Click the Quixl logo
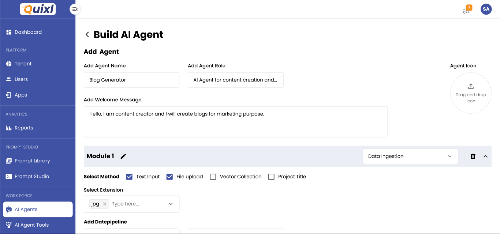Image resolution: width=500 pixels, height=234 pixels. click(x=38, y=9)
